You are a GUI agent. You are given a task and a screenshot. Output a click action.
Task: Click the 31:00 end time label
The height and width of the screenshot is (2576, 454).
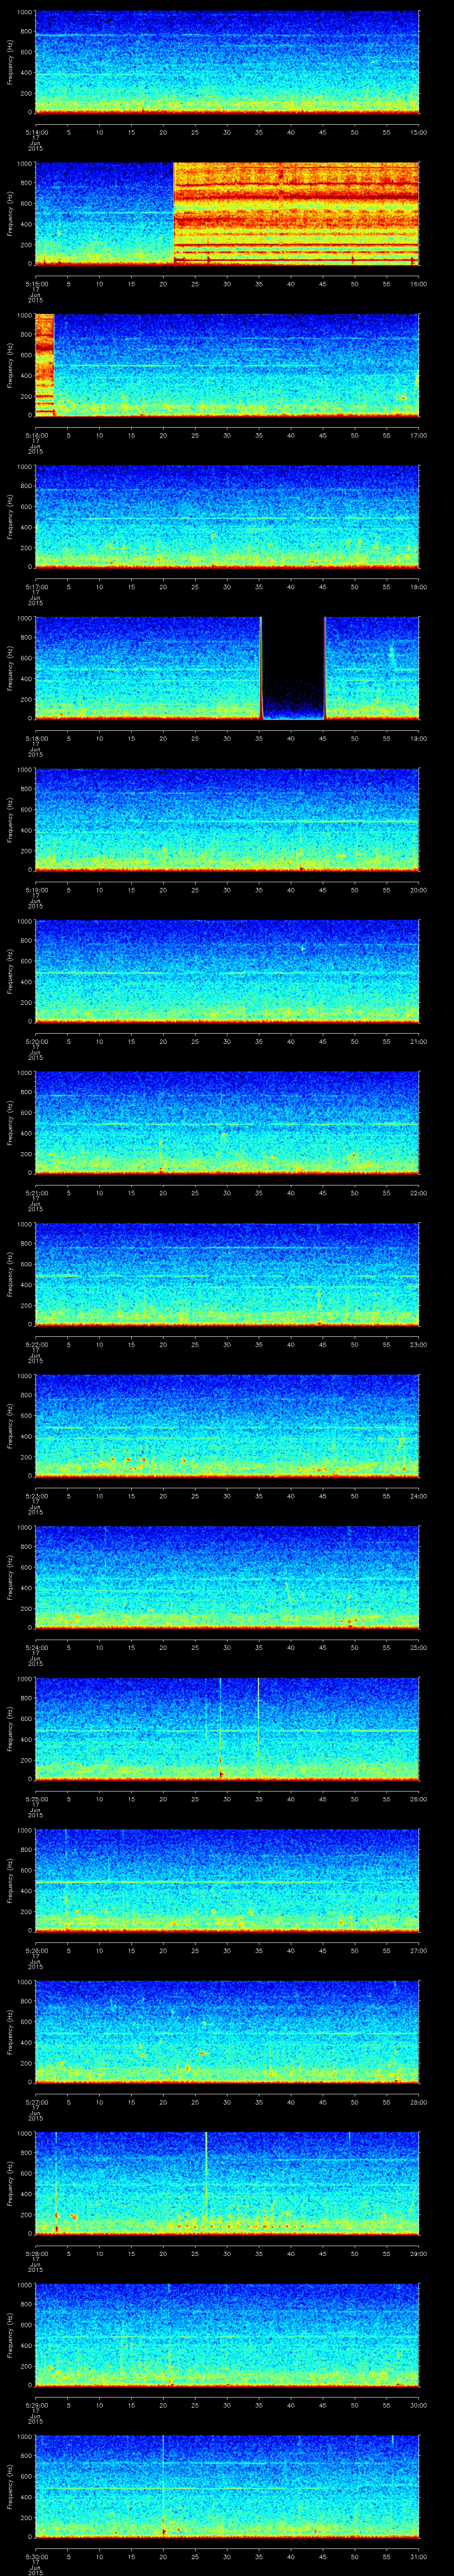[x=418, y=2556]
